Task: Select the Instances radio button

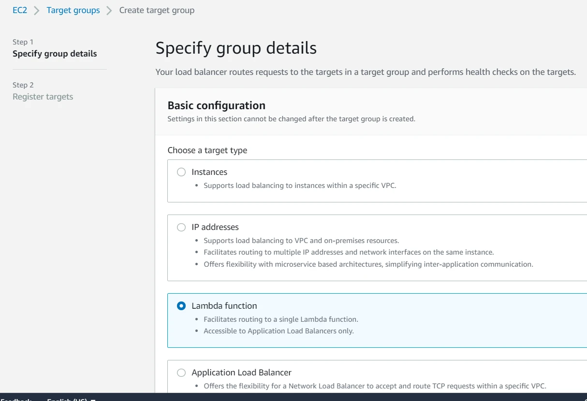Action: pyautogui.click(x=181, y=172)
